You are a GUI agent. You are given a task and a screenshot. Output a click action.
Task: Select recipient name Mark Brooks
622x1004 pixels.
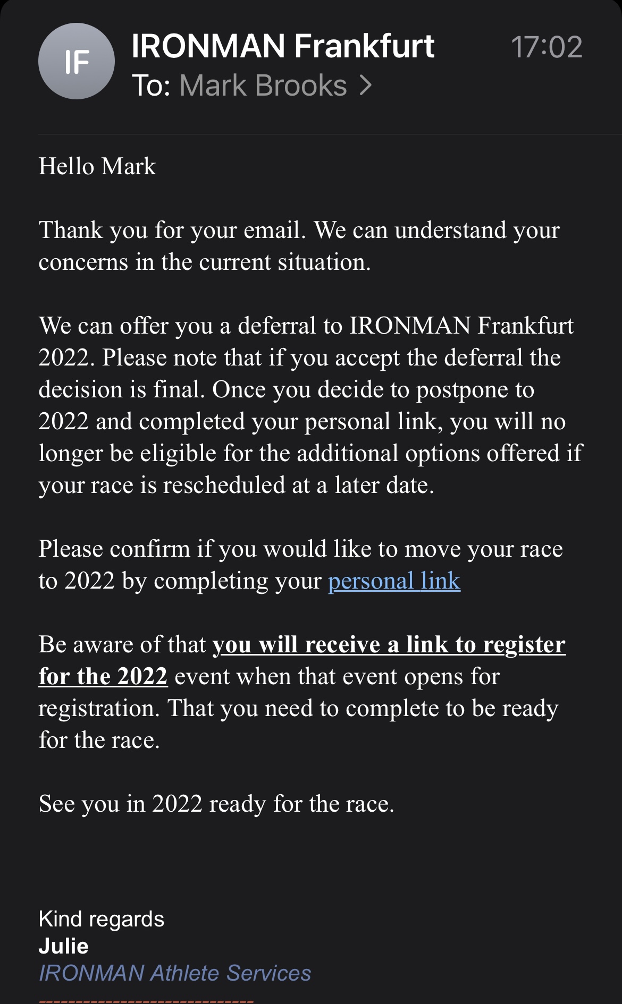click(263, 85)
